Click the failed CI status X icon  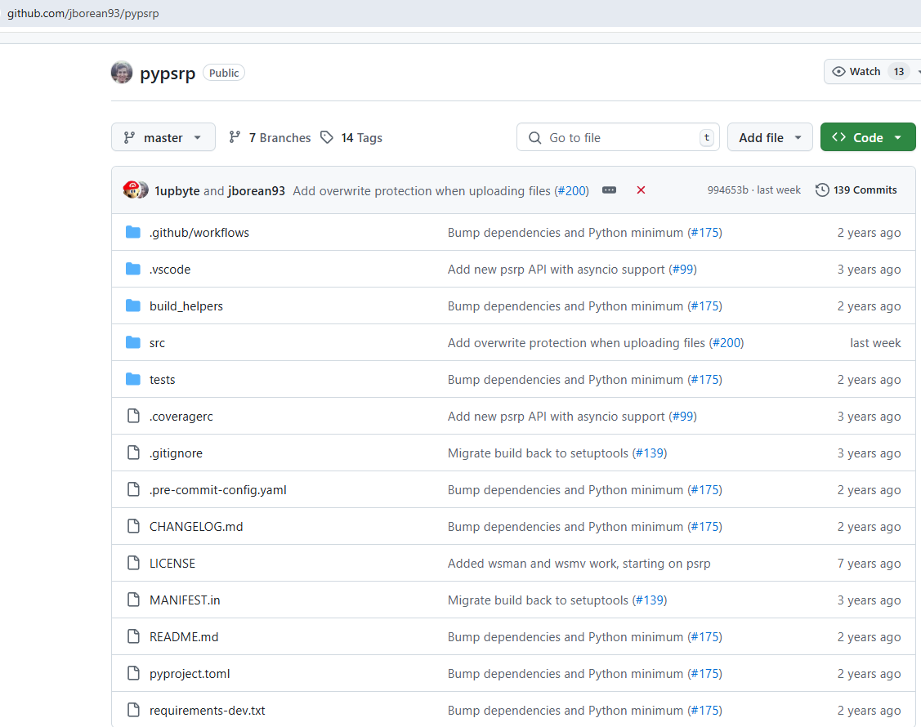pos(641,190)
